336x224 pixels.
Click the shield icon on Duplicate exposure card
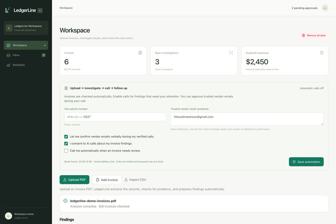(x=322, y=53)
